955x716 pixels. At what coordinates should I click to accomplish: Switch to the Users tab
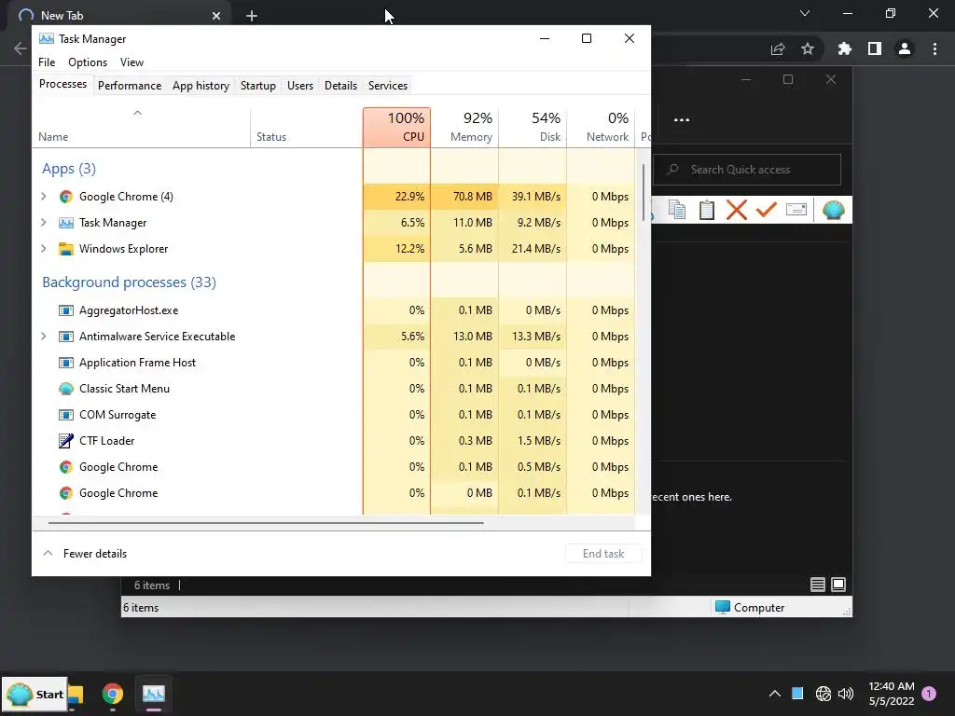pos(300,86)
